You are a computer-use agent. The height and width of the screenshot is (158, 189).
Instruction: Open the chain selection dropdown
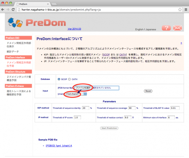point(76,94)
